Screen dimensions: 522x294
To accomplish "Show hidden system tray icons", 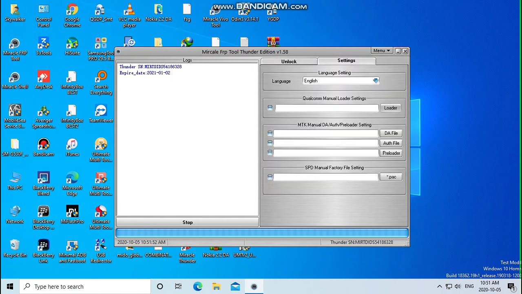I will click(x=439, y=286).
